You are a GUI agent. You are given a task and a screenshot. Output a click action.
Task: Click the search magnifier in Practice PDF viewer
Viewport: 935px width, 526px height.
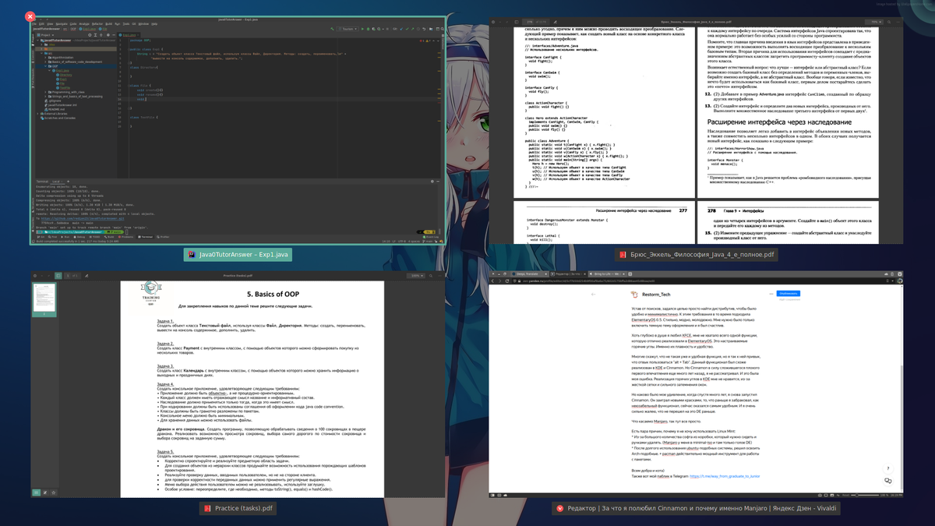click(x=430, y=275)
